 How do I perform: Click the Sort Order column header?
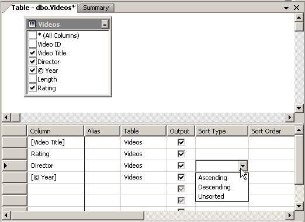tap(272, 131)
